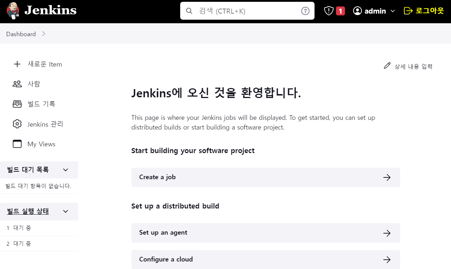Image resolution: width=451 pixels, height=269 pixels.
Task: Open the admin user profile link
Action: [375, 11]
